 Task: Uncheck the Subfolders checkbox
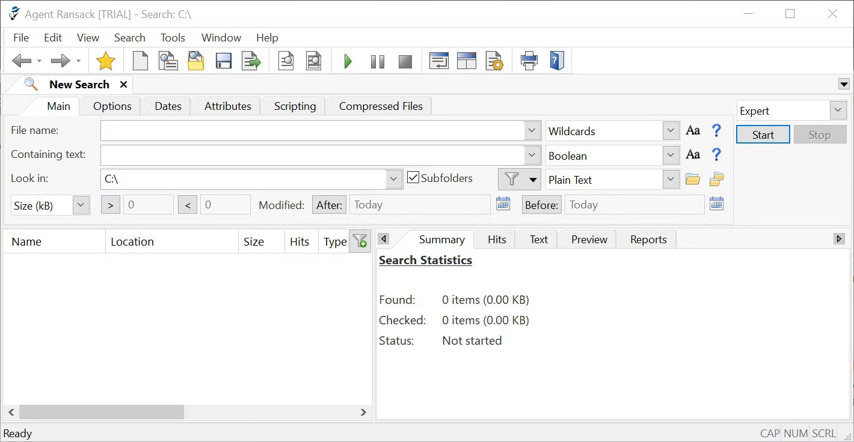(413, 178)
